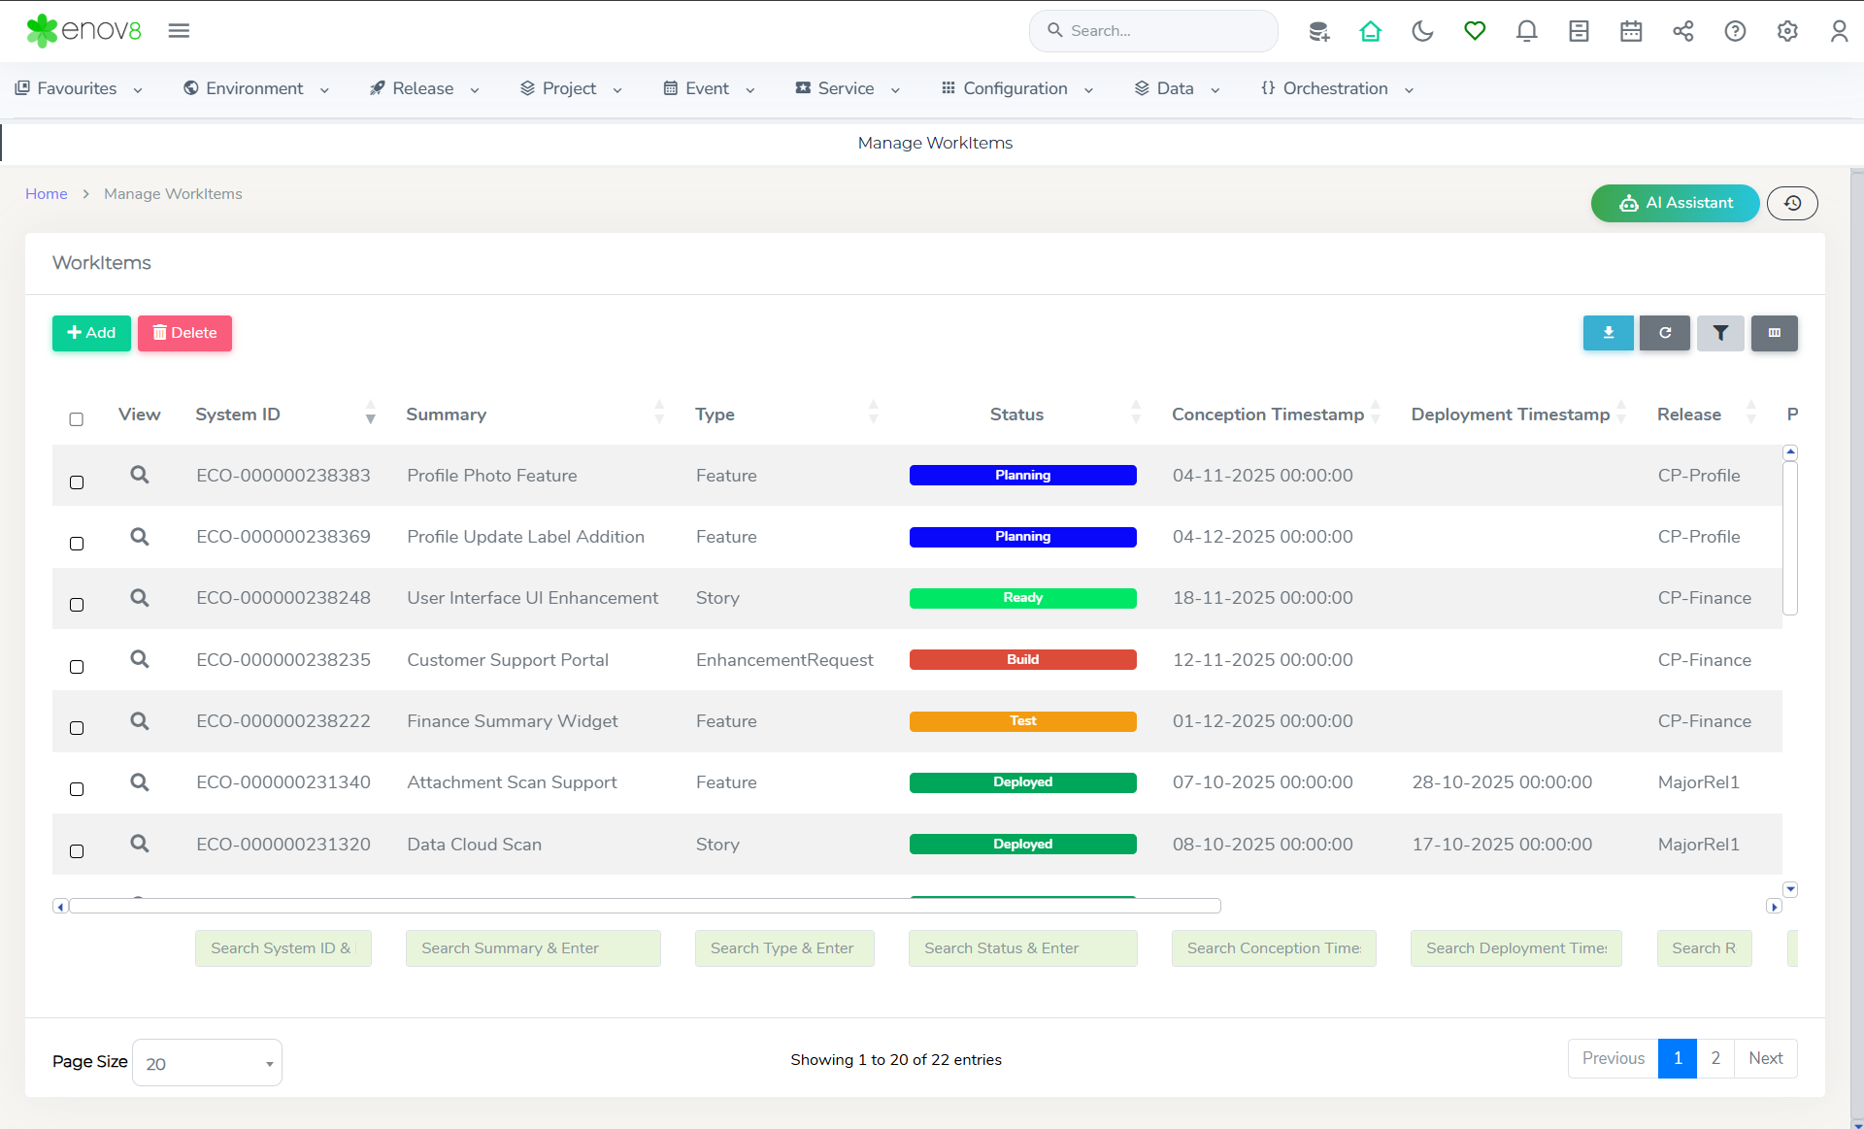View details of Profile Photo Feature
Screen dimensions: 1864x1129
140,475
